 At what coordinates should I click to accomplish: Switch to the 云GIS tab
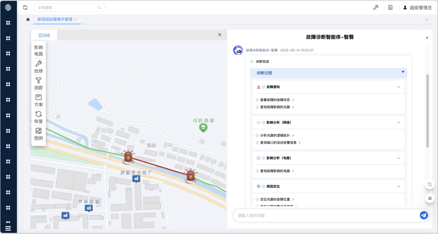44,35
